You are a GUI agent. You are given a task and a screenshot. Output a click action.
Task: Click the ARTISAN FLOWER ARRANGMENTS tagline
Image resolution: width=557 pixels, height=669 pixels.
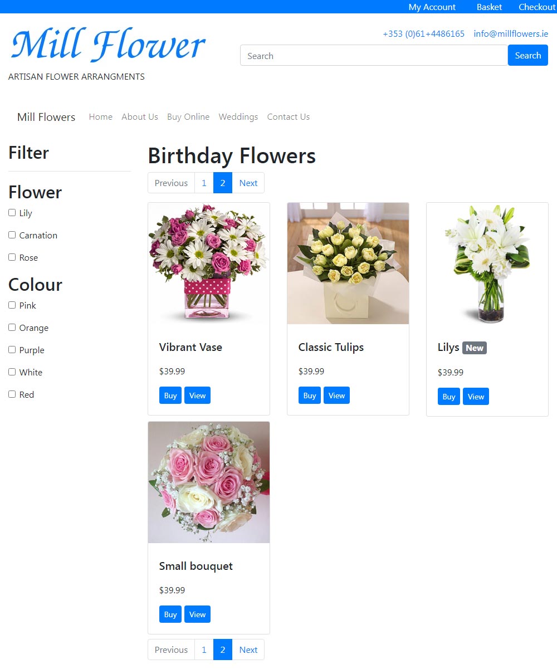[x=76, y=77]
